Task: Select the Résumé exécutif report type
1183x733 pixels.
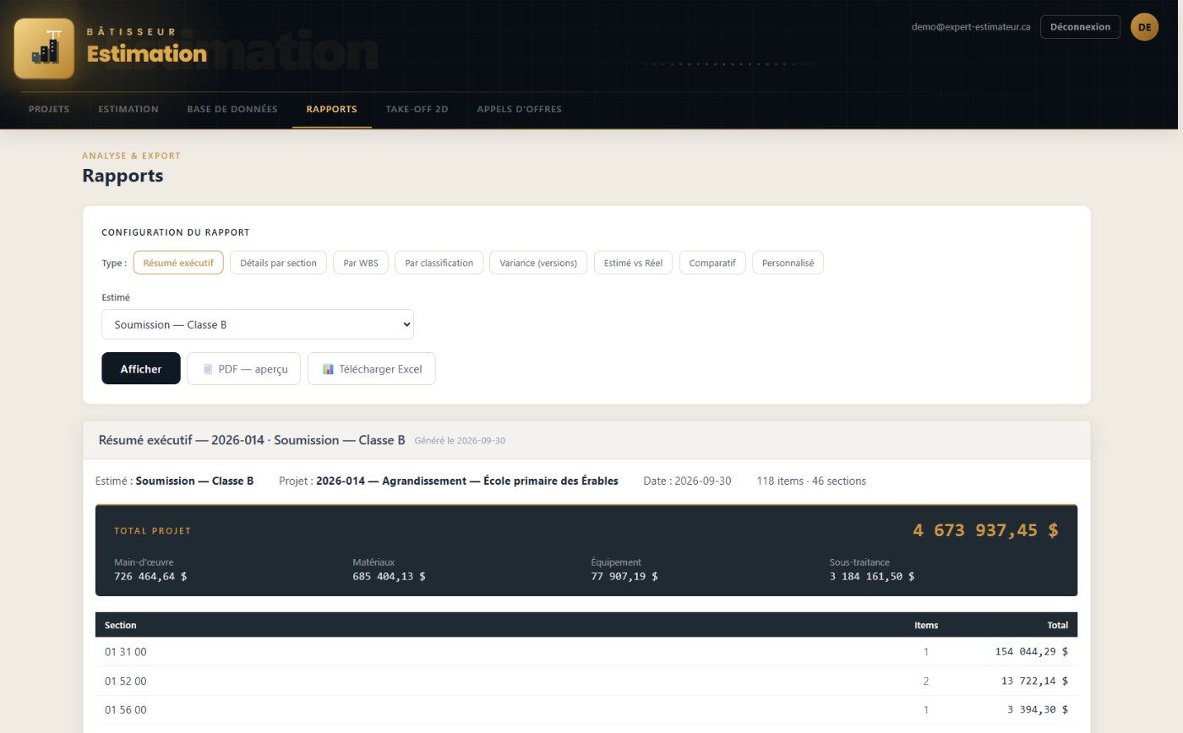Action: tap(178, 263)
